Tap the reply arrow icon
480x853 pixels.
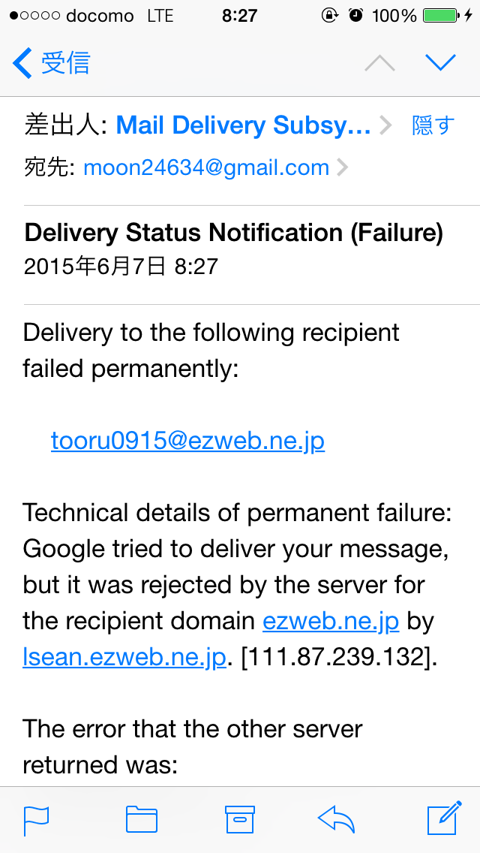point(336,819)
